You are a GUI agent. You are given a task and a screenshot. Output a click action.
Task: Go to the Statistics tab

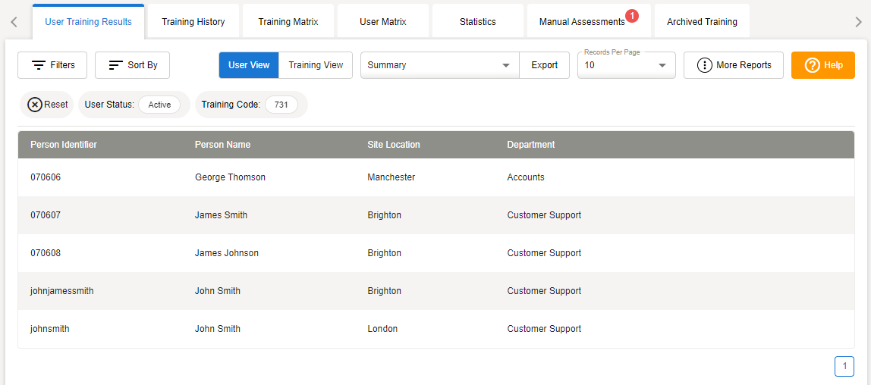[477, 22]
